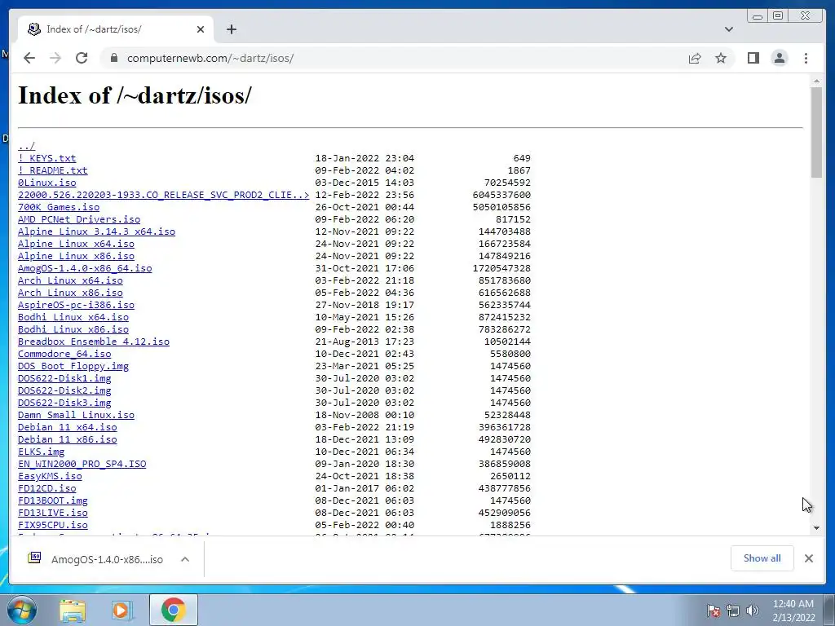835x626 pixels.
Task: Download 700K_Games.iso
Action: 59,207
